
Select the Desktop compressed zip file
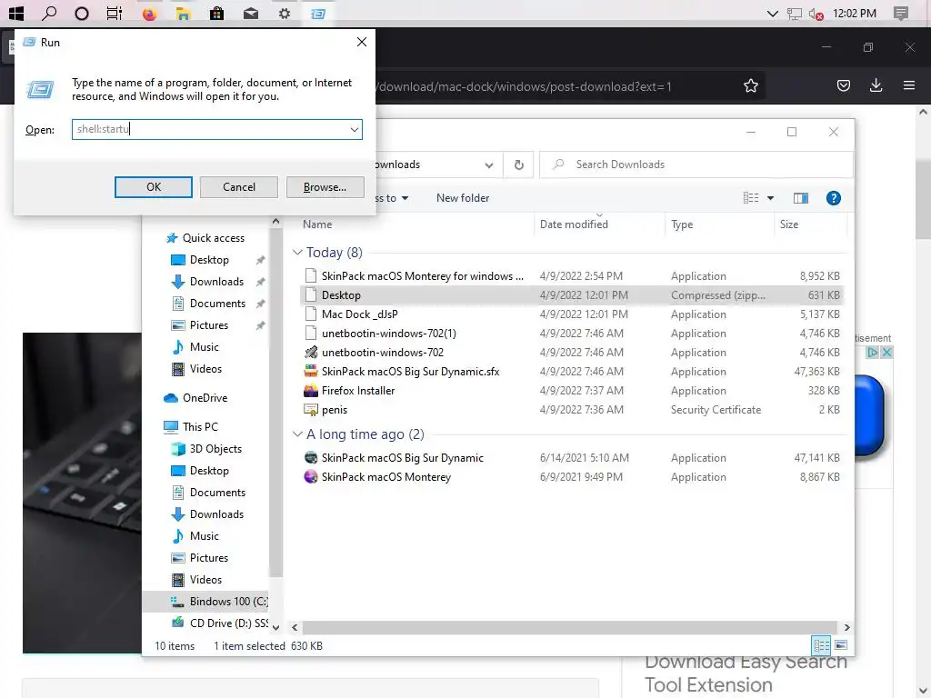[x=341, y=295]
